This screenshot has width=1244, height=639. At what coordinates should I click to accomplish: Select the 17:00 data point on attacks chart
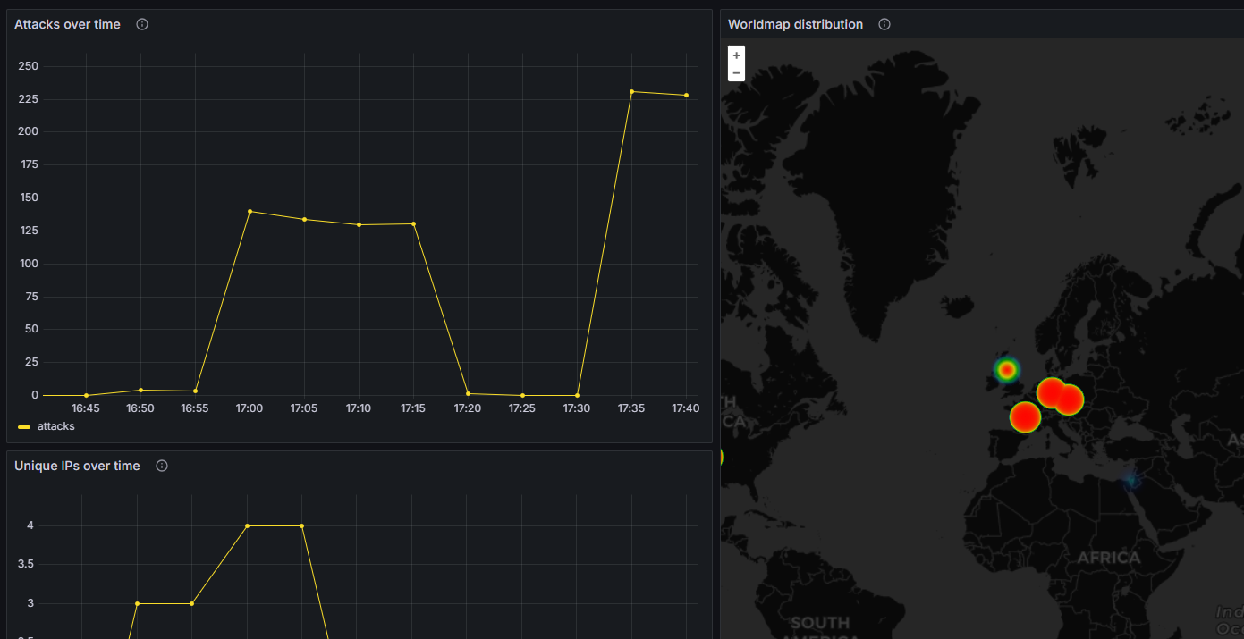(250, 211)
